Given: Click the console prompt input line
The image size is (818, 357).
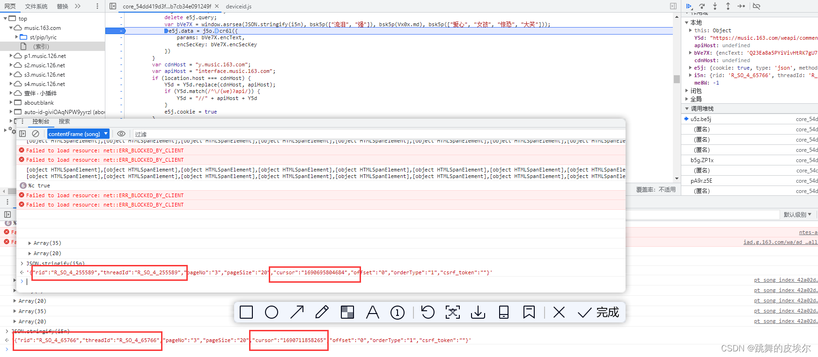Looking at the screenshot, I should click(323, 281).
